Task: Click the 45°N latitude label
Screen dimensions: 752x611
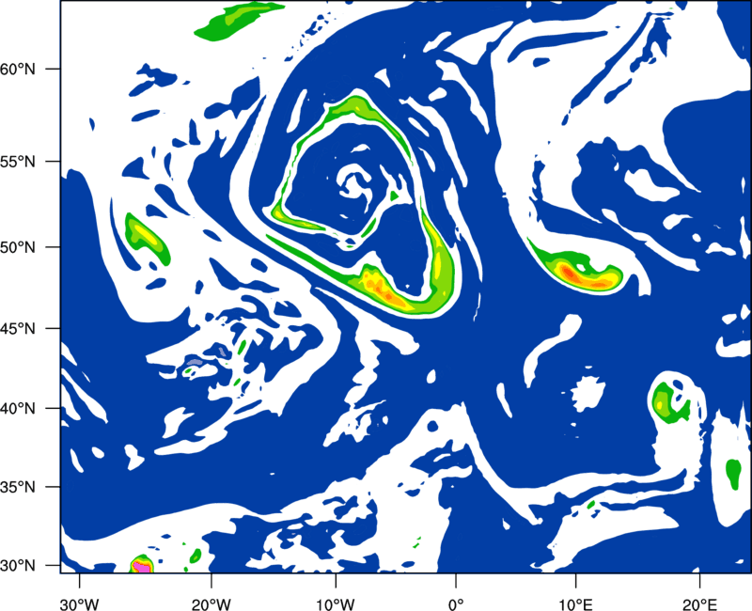Action: [18, 328]
